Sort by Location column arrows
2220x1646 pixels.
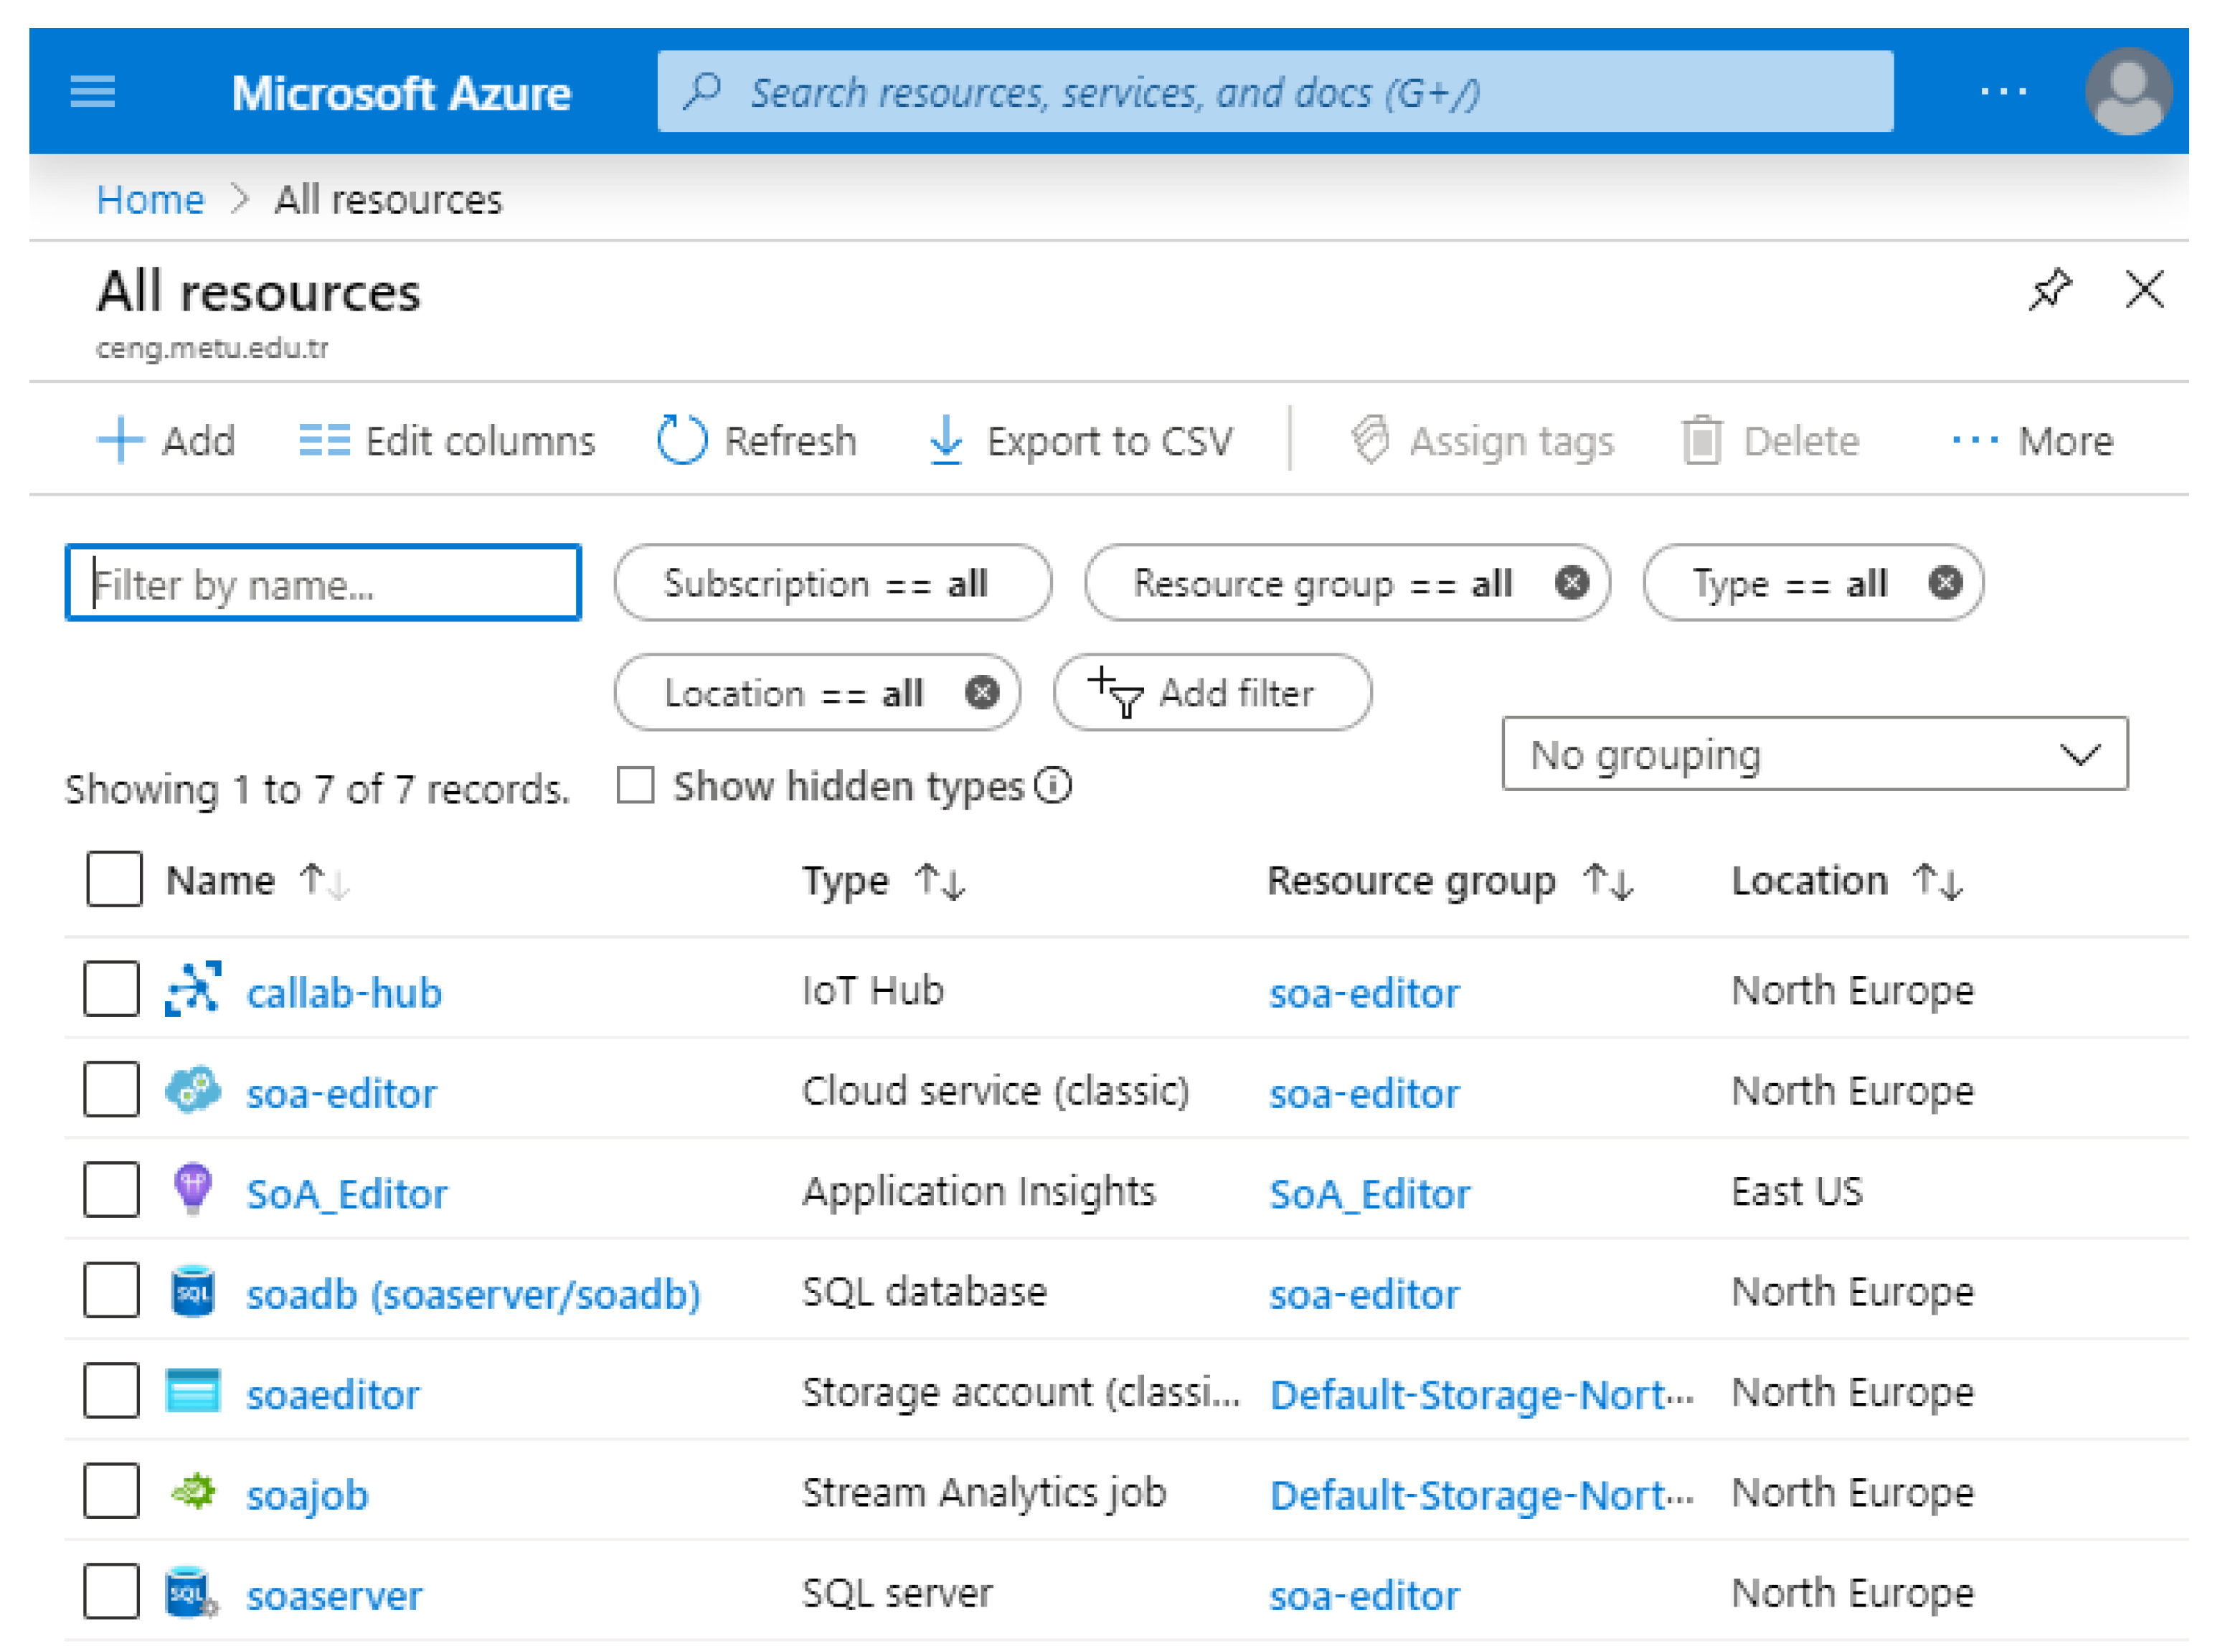click(x=1937, y=881)
